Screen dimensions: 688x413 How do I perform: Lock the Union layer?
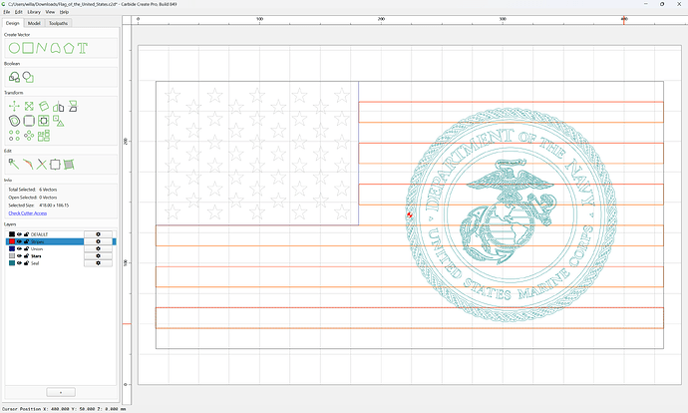[x=26, y=248]
